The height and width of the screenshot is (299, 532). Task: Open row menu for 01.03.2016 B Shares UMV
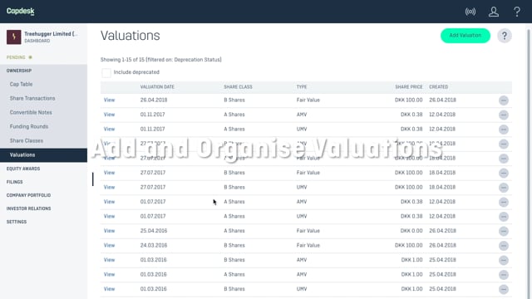(504, 290)
